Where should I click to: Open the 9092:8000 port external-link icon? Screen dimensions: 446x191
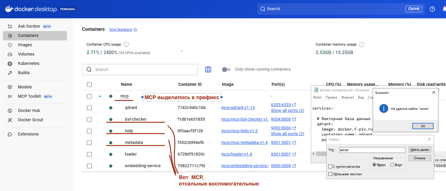click(x=294, y=128)
